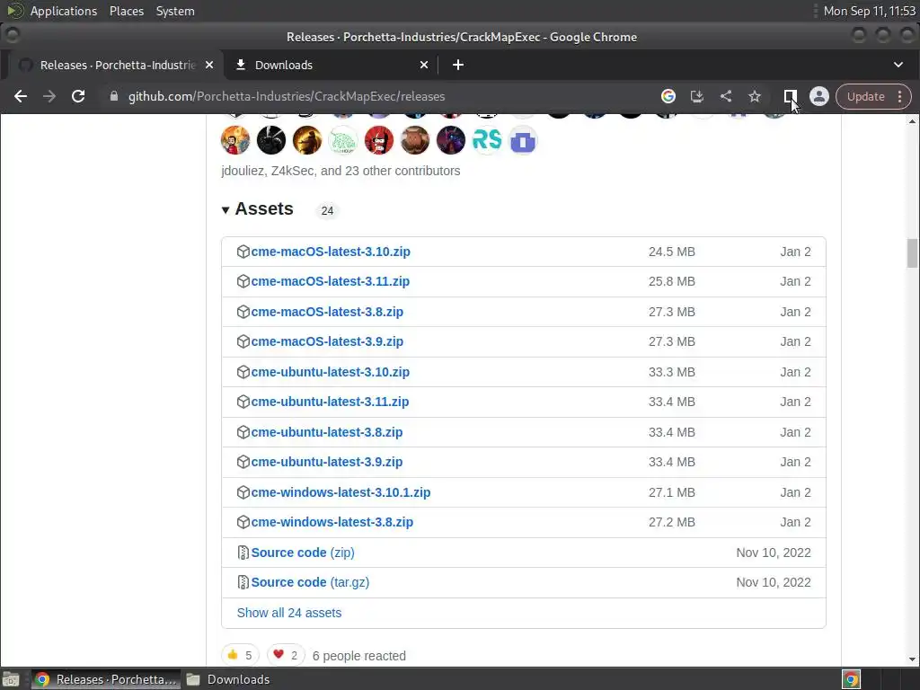This screenshot has height=690, width=920.
Task: Click the Nov 10, 2022 date of Source code (zip)
Action: 774,553
